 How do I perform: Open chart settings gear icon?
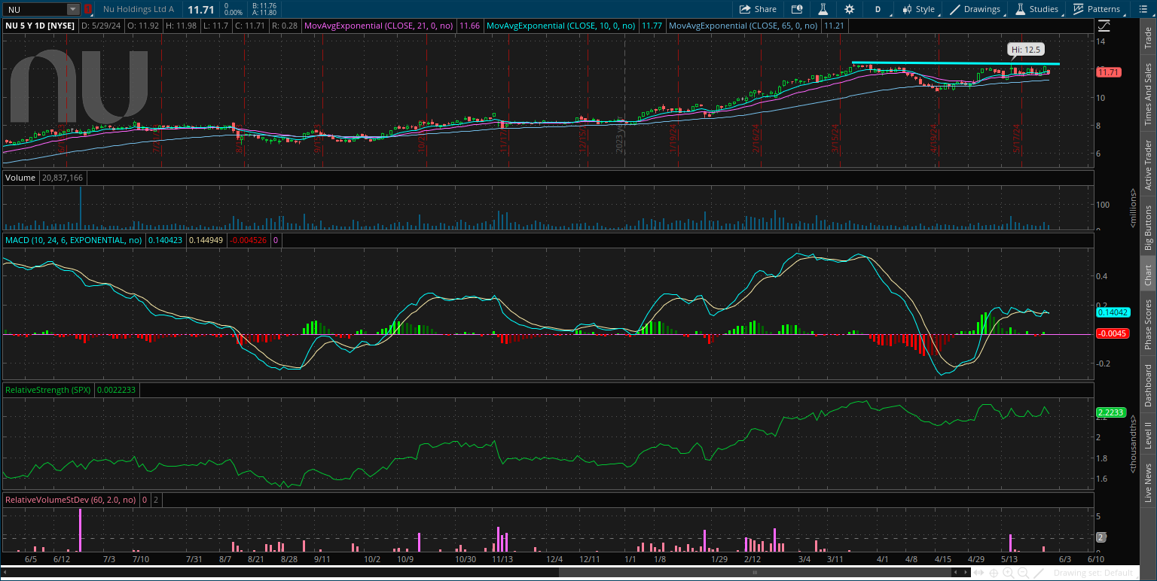pyautogui.click(x=850, y=9)
